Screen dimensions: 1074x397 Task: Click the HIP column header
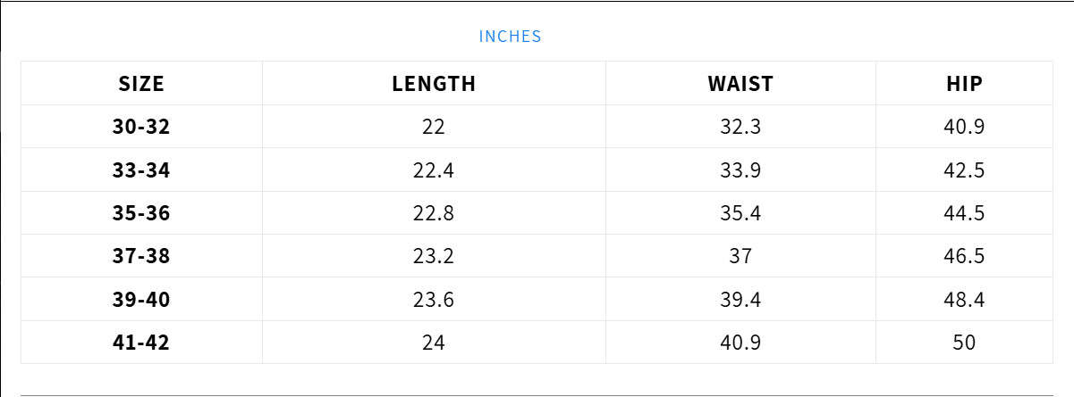[x=964, y=84]
